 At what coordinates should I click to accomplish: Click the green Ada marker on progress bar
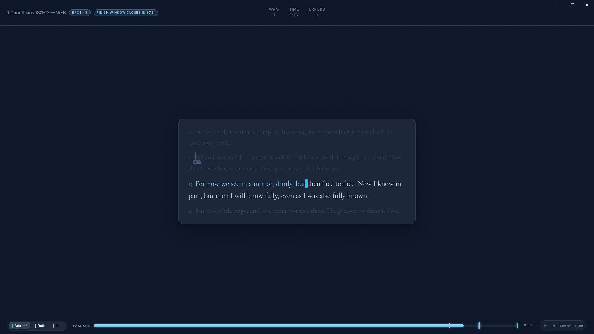point(517,326)
